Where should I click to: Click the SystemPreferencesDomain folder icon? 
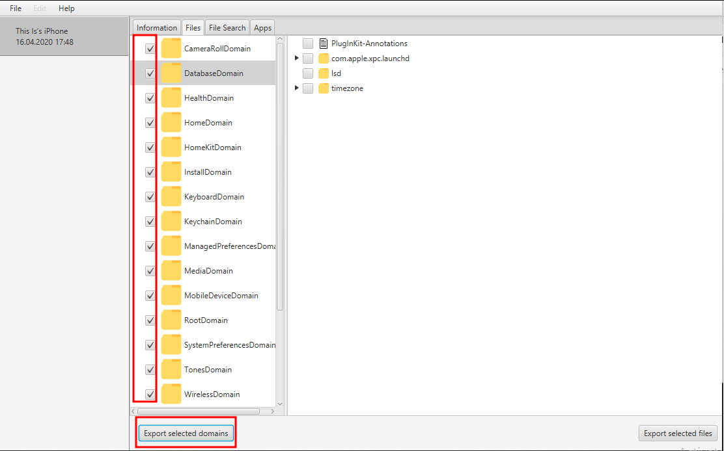171,345
